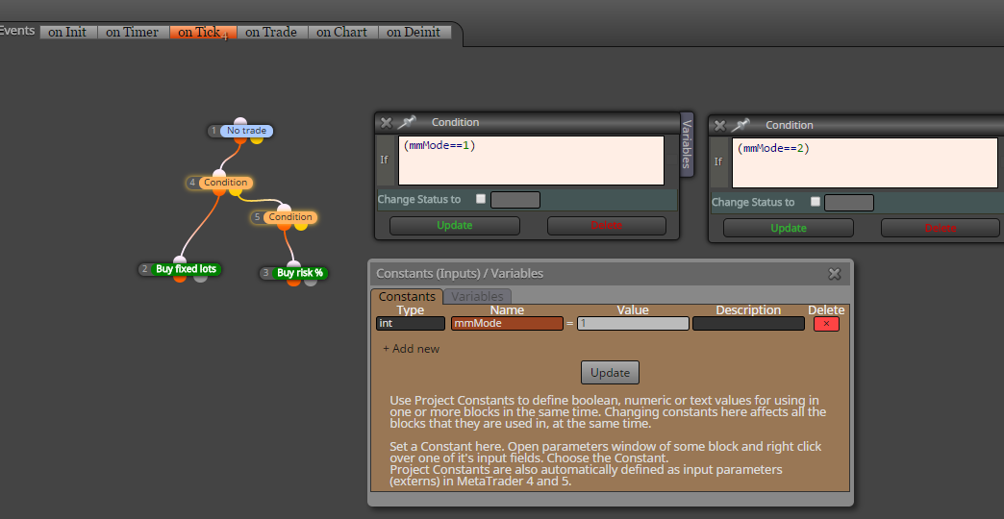Select the Buy risk % block

click(300, 273)
